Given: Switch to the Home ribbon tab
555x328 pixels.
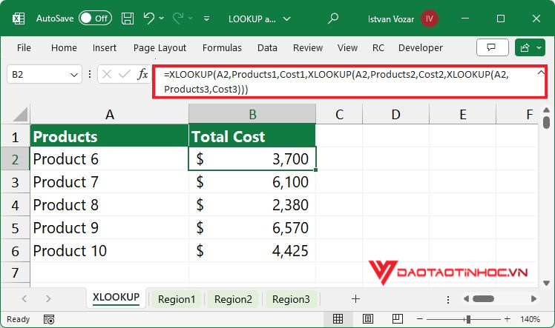Looking at the screenshot, I should point(64,47).
